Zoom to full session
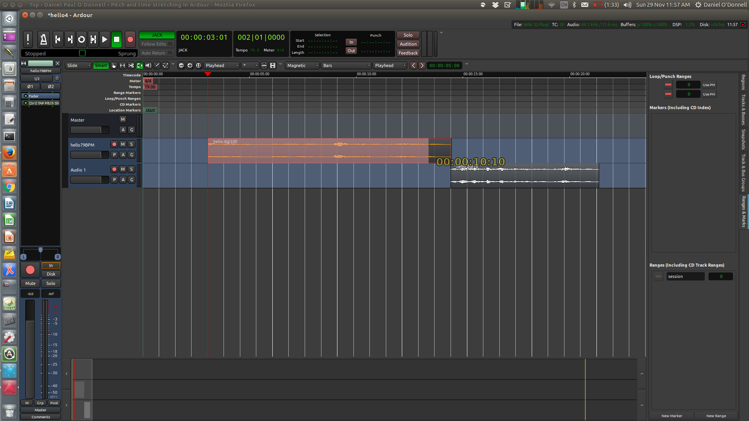 click(x=199, y=65)
